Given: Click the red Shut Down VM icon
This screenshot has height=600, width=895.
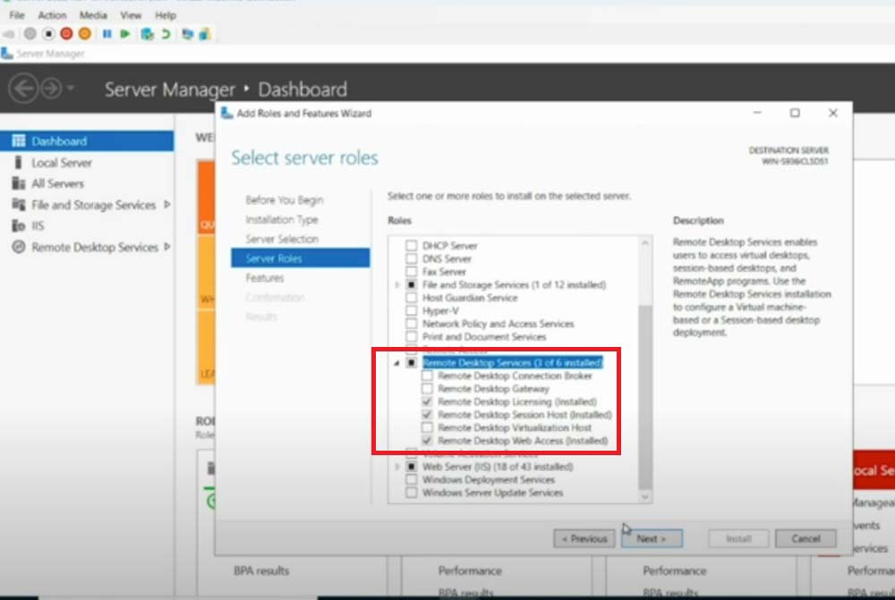Looking at the screenshot, I should pos(66,34).
